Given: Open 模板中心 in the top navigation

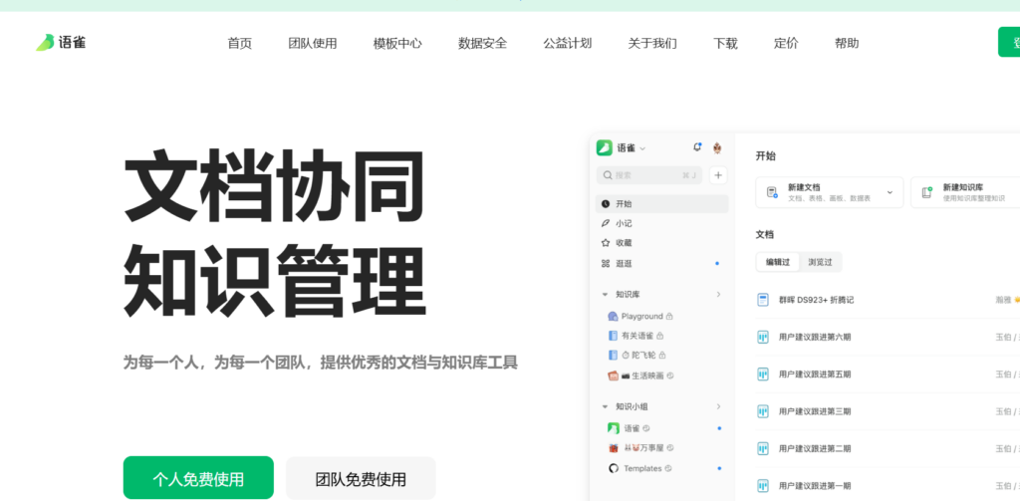Looking at the screenshot, I should click(397, 44).
